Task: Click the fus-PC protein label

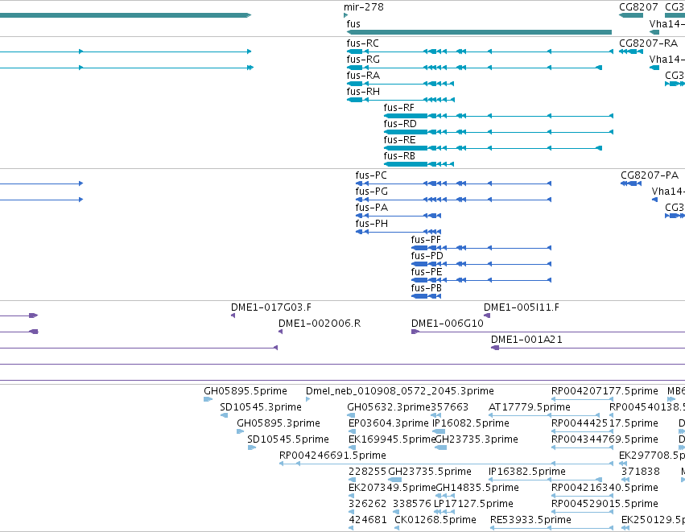Action: coord(371,175)
